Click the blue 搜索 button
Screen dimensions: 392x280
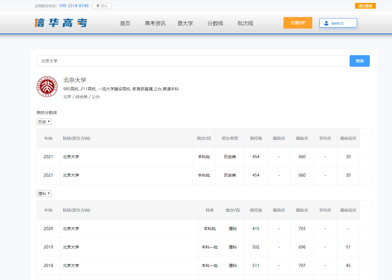click(x=360, y=61)
